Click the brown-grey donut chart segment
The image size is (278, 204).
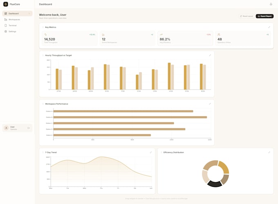[225, 179]
